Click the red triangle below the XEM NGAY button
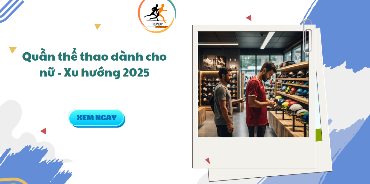This screenshot has height=184, width=370. coord(43,131)
